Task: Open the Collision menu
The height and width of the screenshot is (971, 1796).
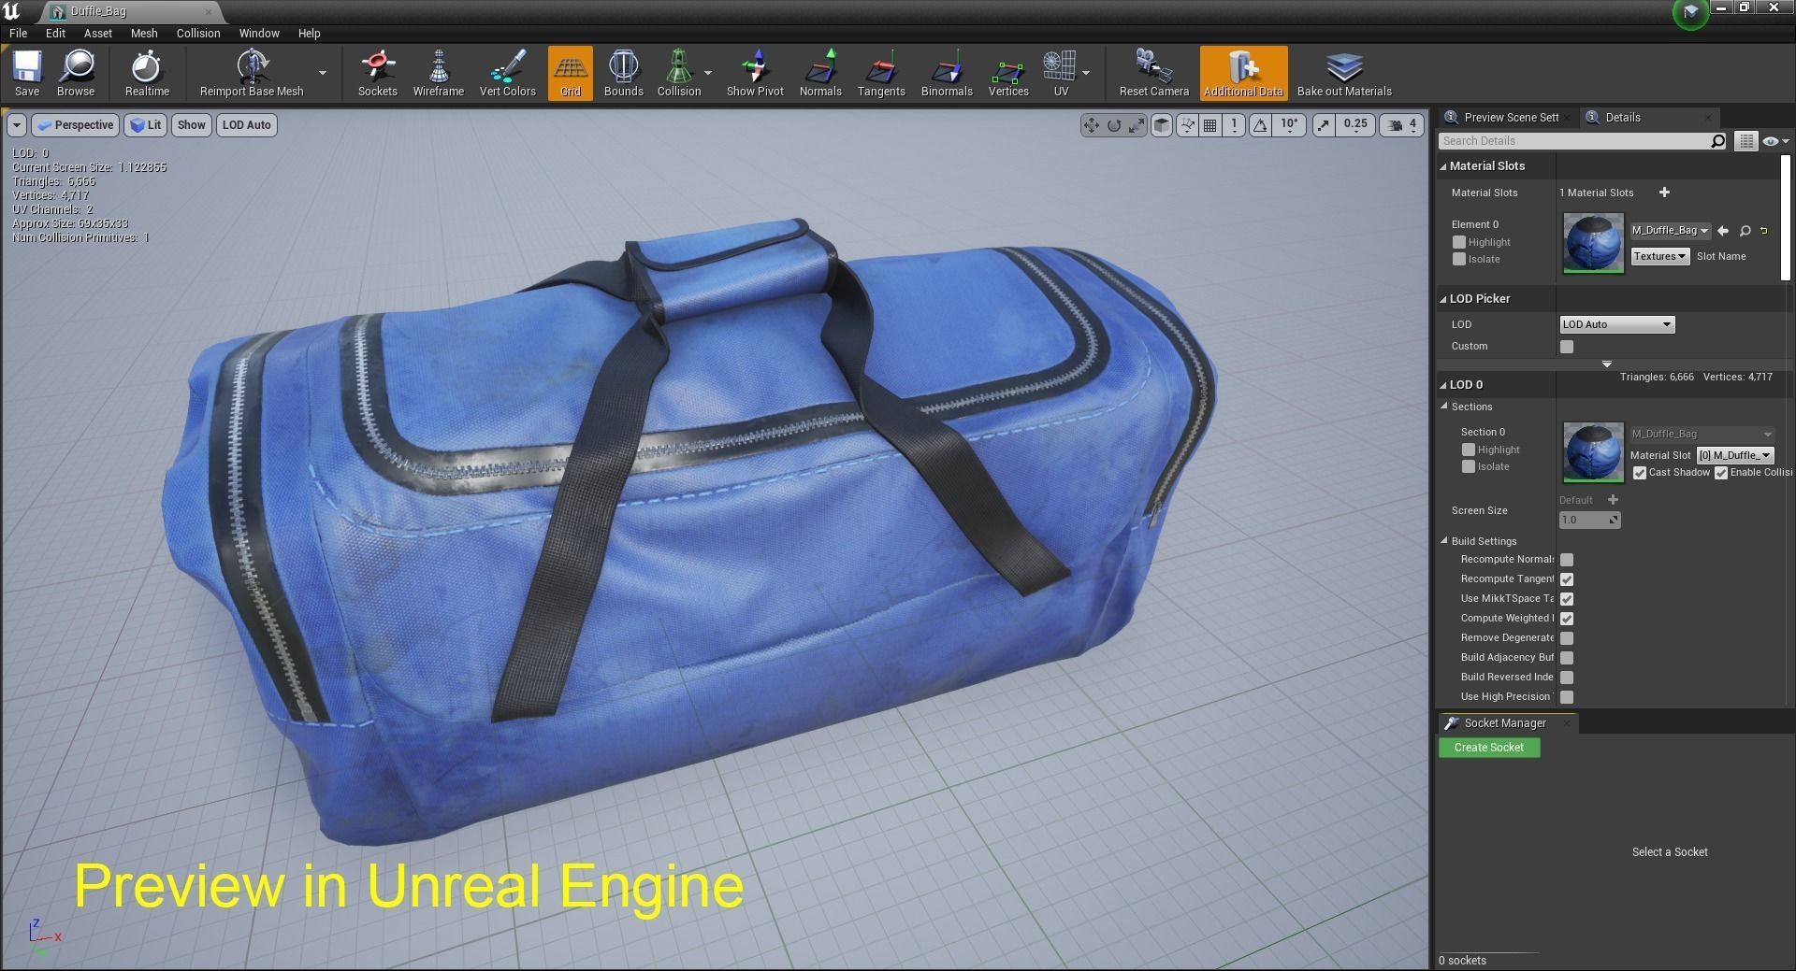Action: click(x=198, y=33)
